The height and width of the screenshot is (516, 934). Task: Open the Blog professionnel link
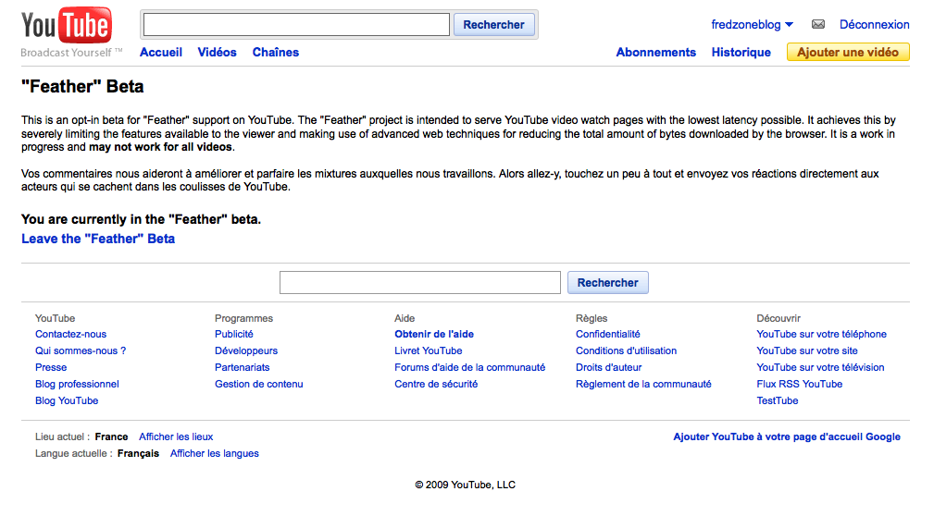click(77, 385)
